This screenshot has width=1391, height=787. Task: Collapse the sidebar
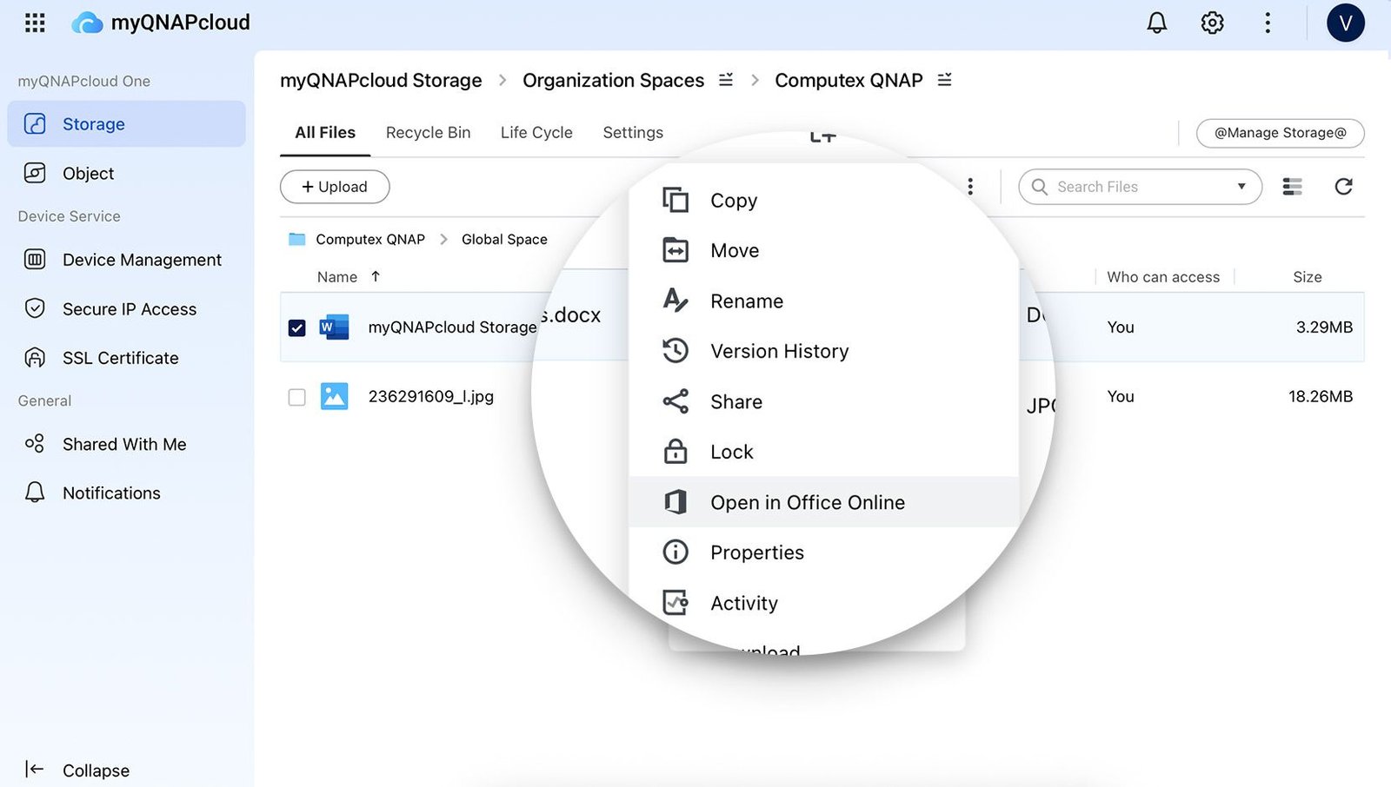[78, 770]
